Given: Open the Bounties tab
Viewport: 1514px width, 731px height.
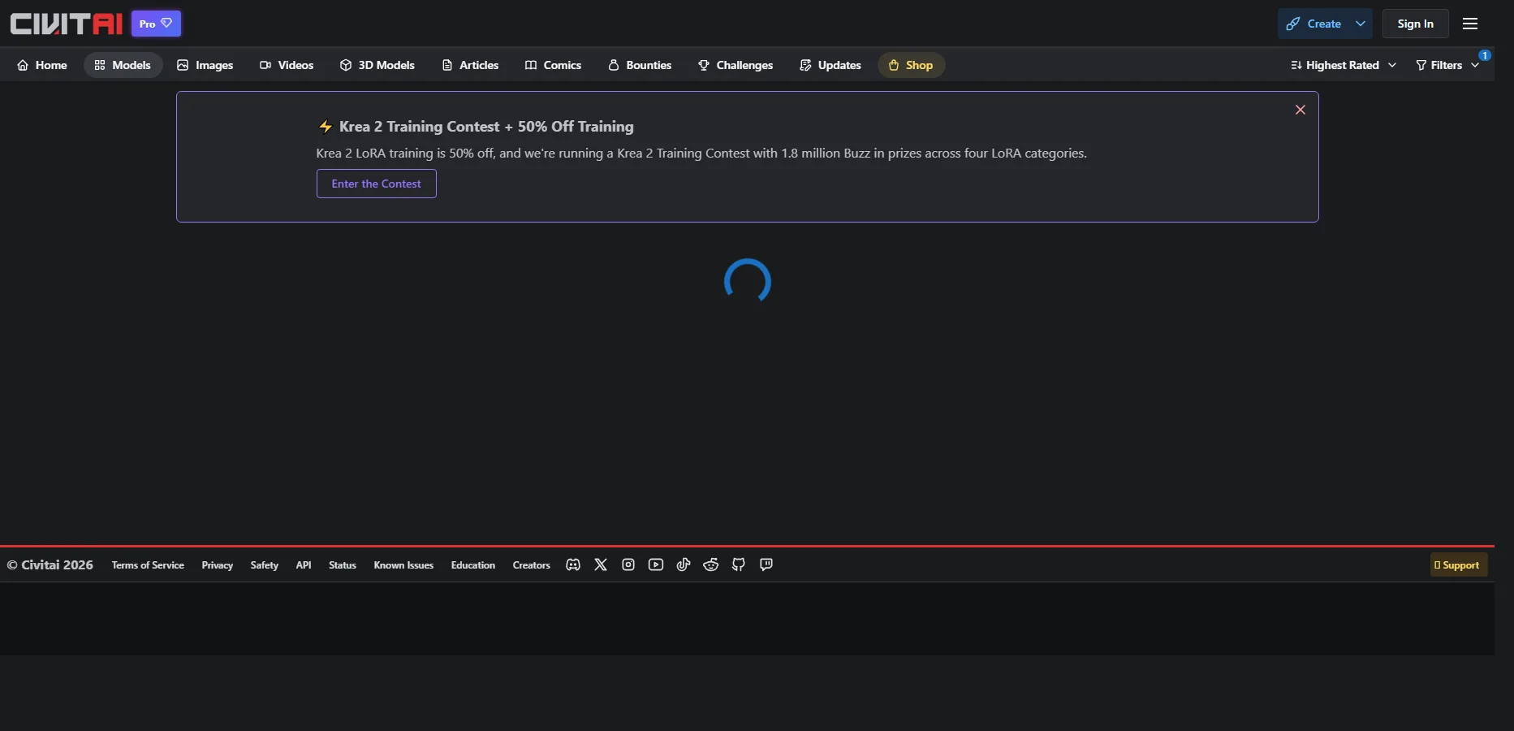Looking at the screenshot, I should click(640, 65).
